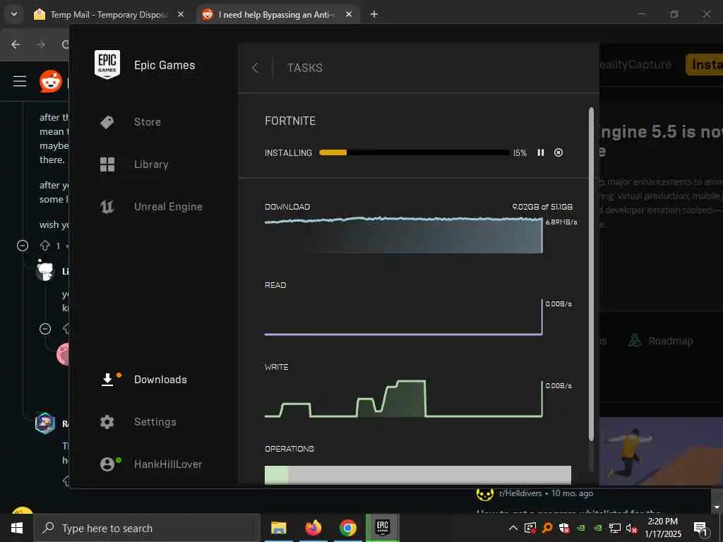The width and height of the screenshot is (723, 542).
Task: Click the Reddit logo in browser
Action: click(x=51, y=82)
